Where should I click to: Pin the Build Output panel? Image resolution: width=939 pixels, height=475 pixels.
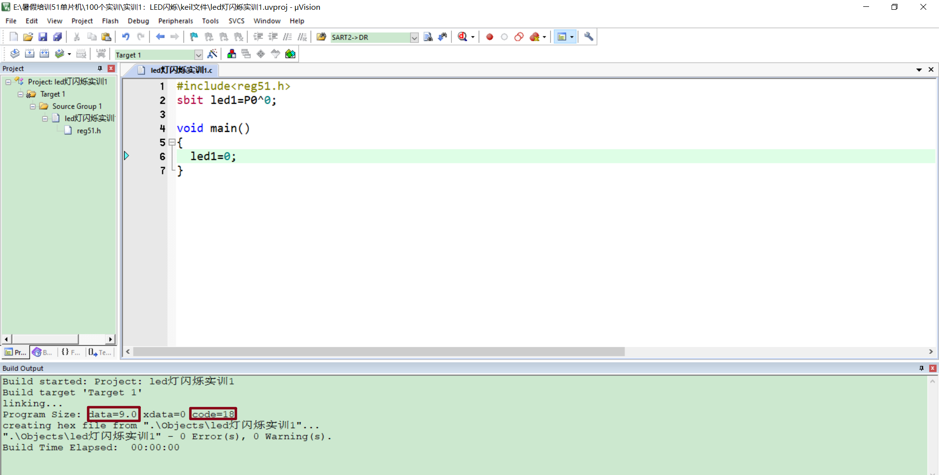coord(921,368)
